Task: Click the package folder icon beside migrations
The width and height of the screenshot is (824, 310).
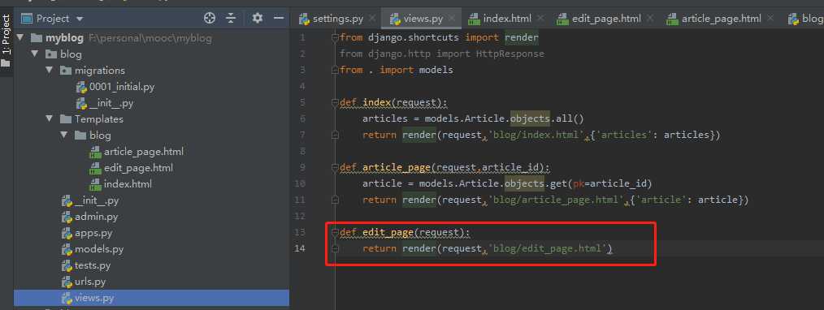Action: [66, 71]
